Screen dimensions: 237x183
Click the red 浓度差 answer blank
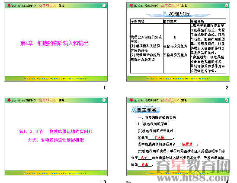(187, 144)
